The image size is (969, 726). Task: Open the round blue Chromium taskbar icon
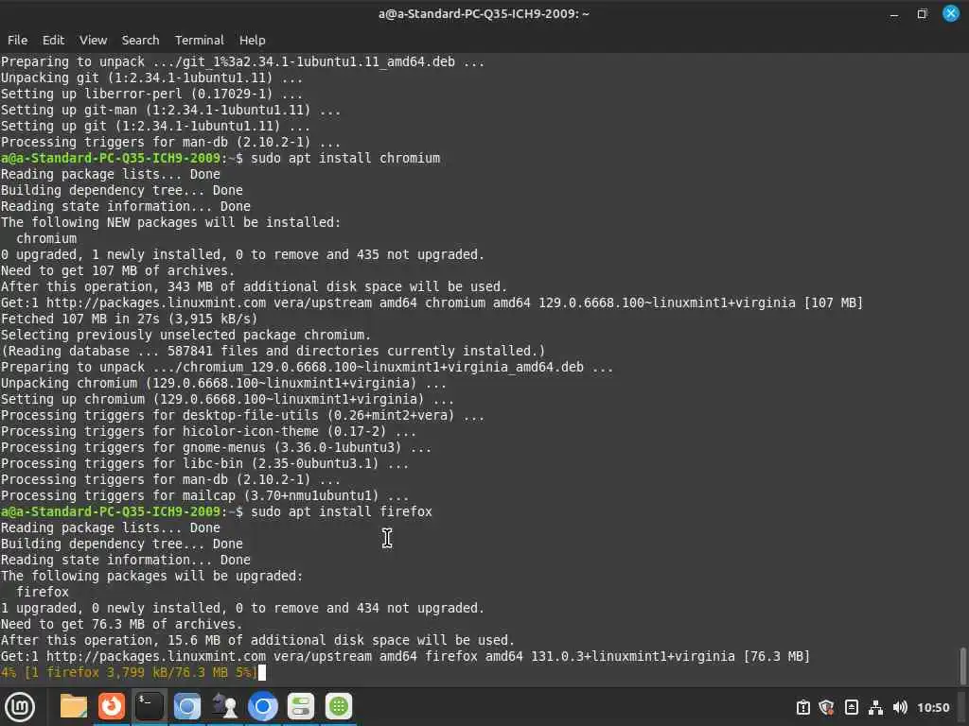coord(263,707)
